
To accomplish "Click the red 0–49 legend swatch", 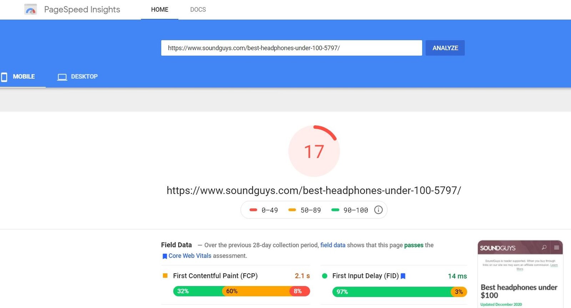I will [x=253, y=210].
